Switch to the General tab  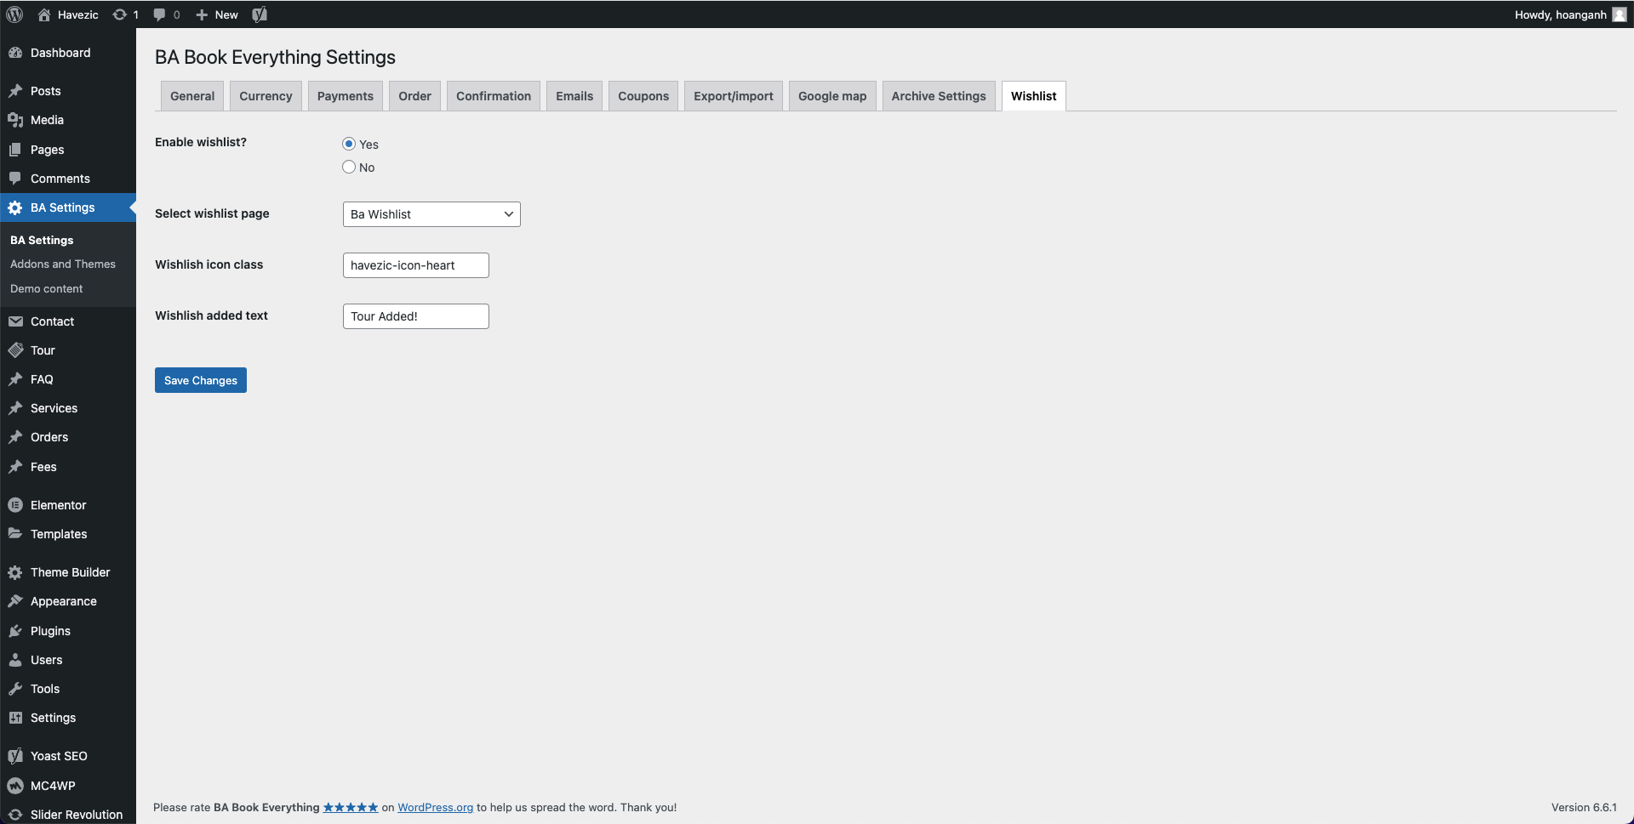pyautogui.click(x=192, y=96)
